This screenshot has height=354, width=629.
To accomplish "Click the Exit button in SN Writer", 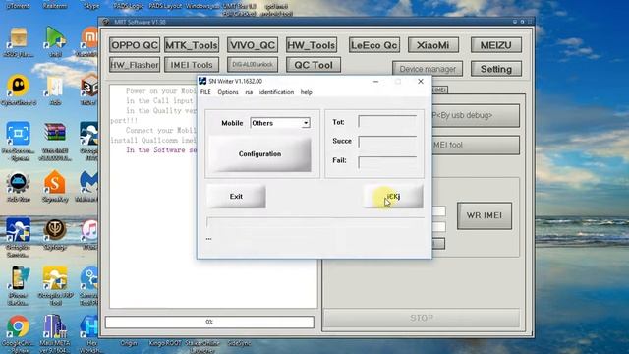I will pos(236,197).
